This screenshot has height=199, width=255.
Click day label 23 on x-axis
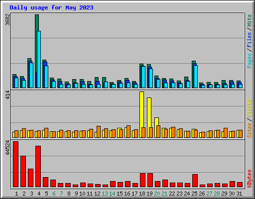pos(179,194)
